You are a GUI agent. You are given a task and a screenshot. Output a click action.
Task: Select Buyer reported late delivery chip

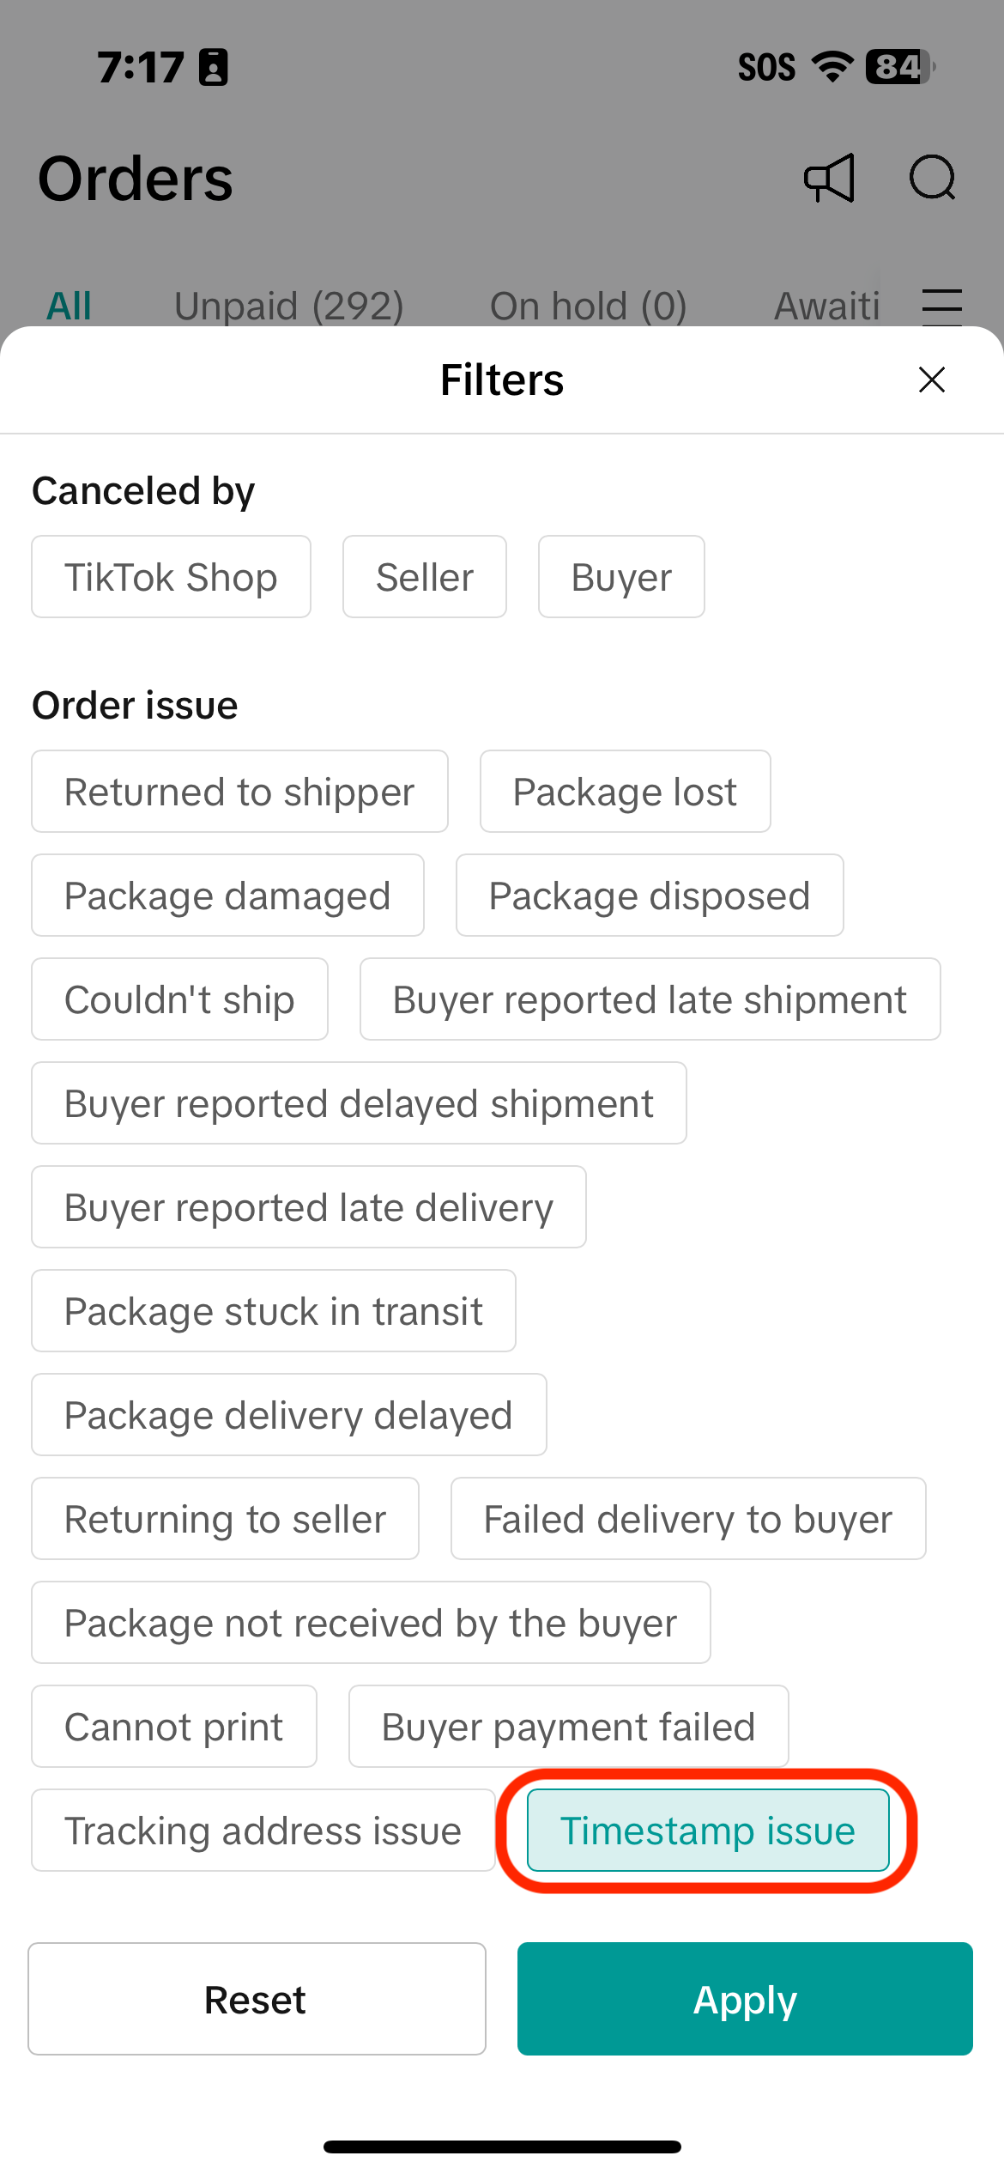click(x=309, y=1207)
